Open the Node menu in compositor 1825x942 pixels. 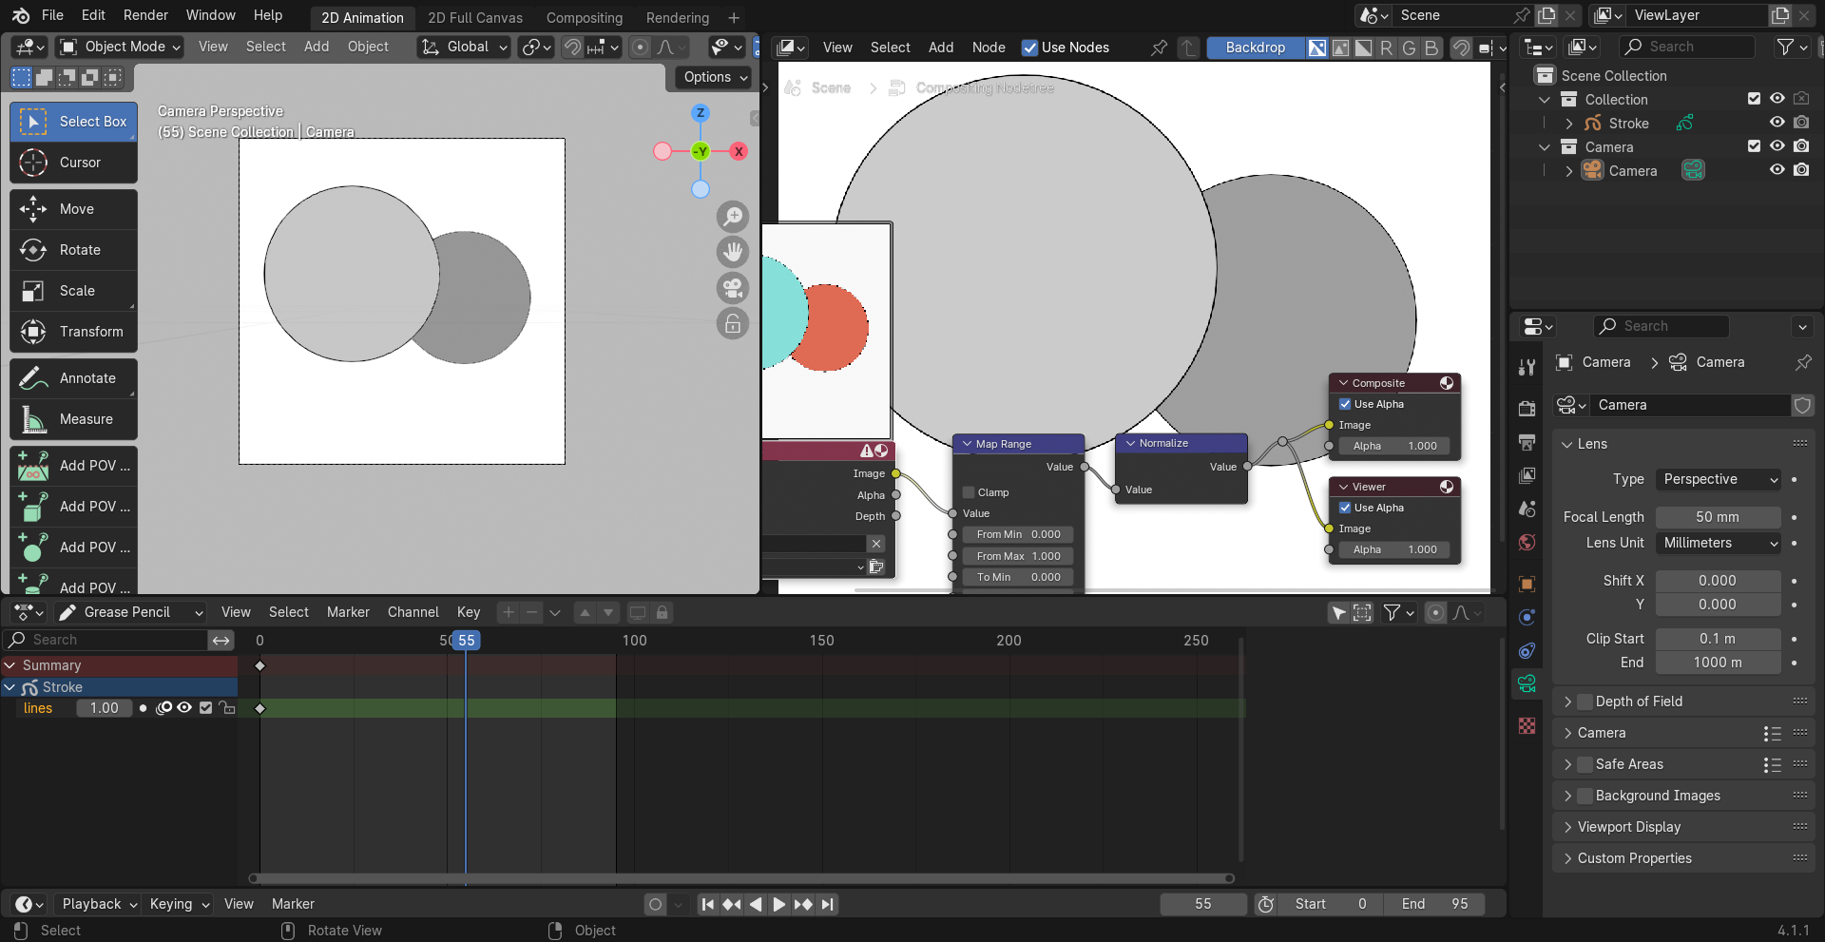[989, 48]
